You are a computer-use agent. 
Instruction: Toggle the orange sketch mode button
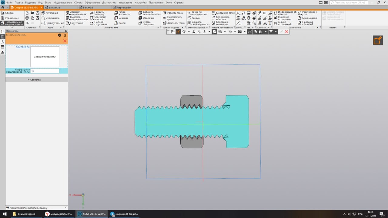pyautogui.click(x=378, y=40)
